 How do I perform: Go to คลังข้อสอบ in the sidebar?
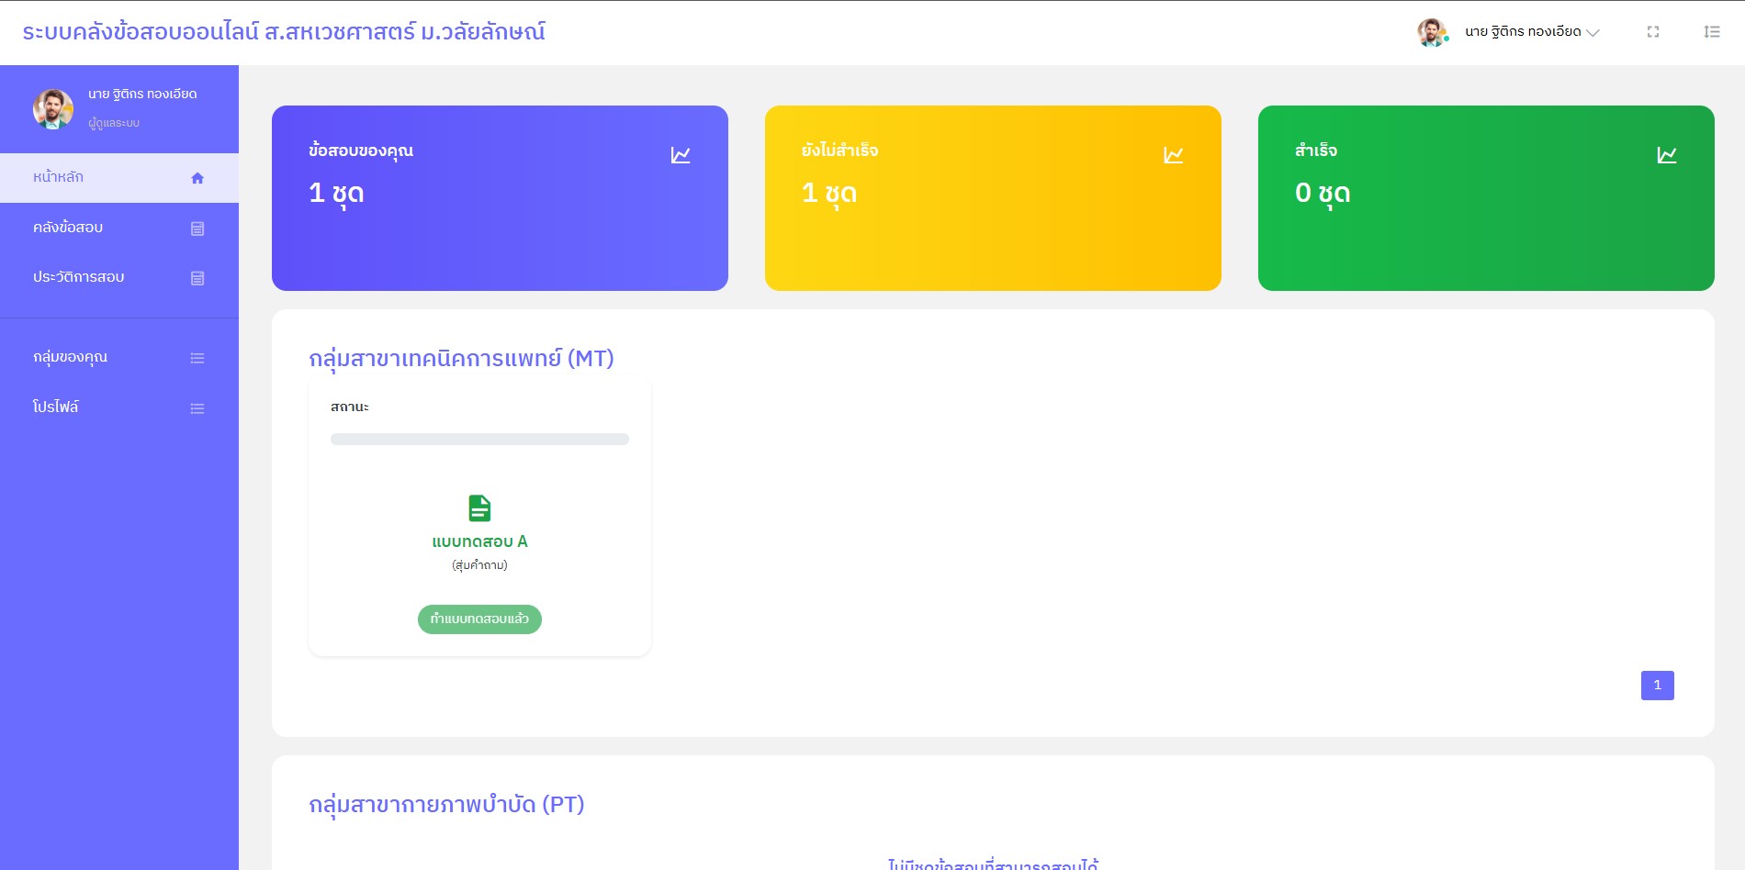[x=68, y=228]
